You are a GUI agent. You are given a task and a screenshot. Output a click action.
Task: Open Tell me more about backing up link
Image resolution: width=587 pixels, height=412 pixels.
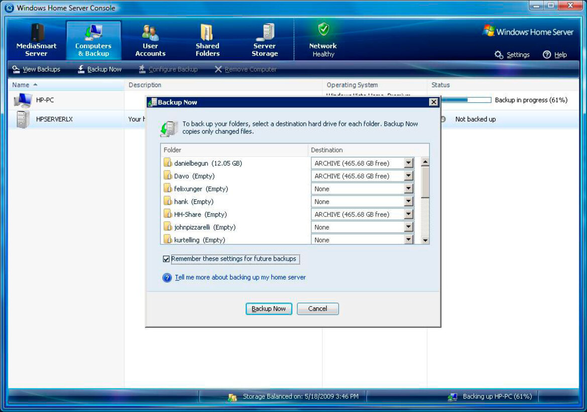pos(240,277)
